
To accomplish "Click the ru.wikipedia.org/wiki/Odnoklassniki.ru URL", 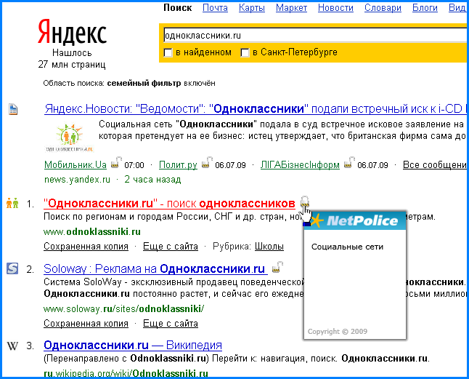I will pos(126,373).
